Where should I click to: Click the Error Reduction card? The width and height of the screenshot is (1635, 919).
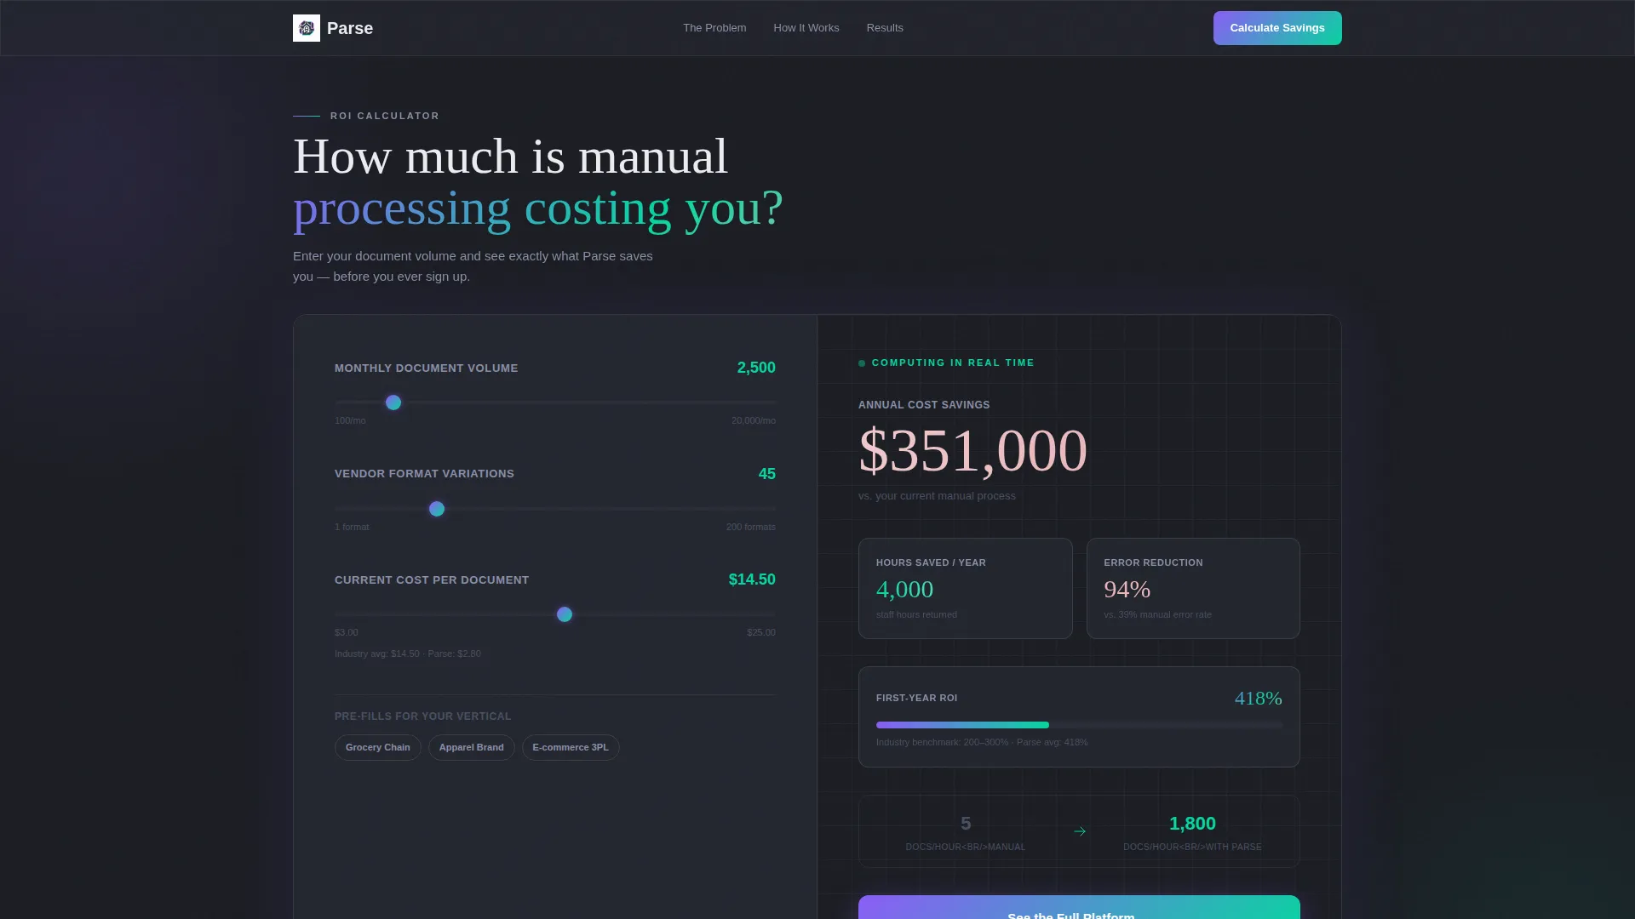pyautogui.click(x=1193, y=588)
